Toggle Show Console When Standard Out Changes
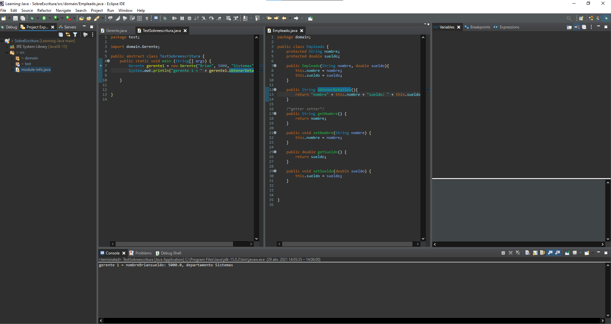611x324 pixels. tap(550, 253)
